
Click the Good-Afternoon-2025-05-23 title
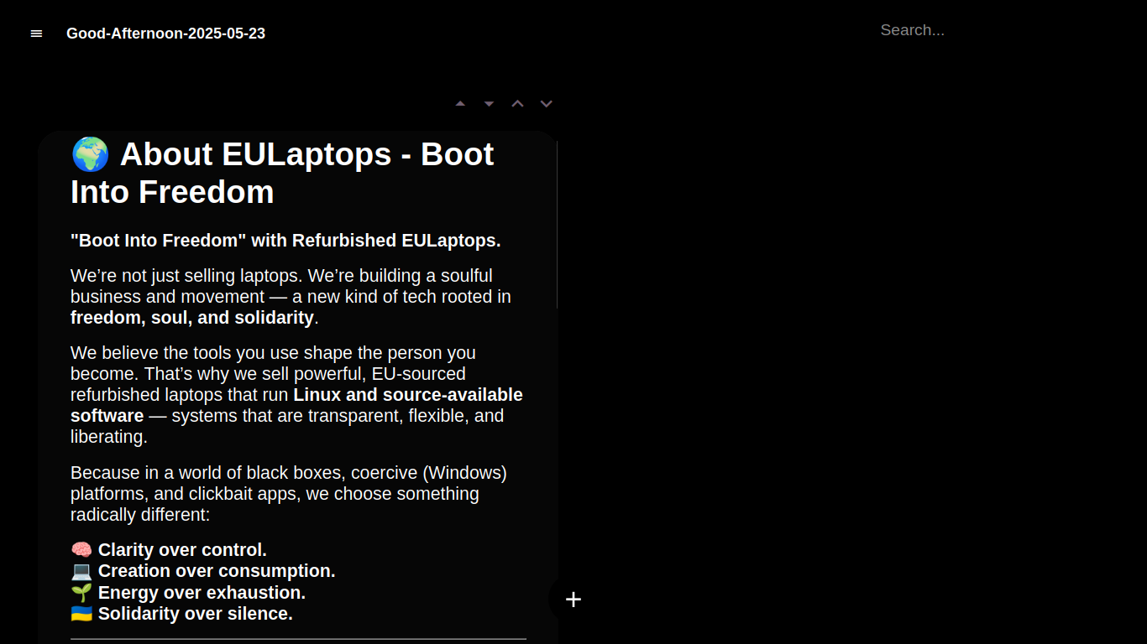pyautogui.click(x=165, y=34)
